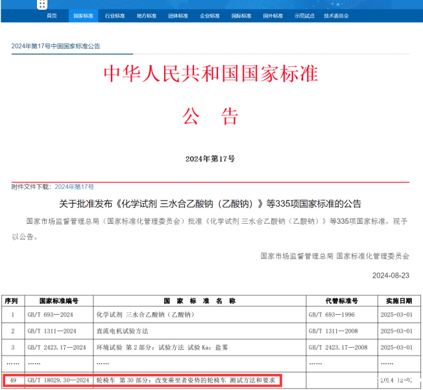Navigate to 企业标准 section
The image size is (423, 390).
[x=209, y=15]
